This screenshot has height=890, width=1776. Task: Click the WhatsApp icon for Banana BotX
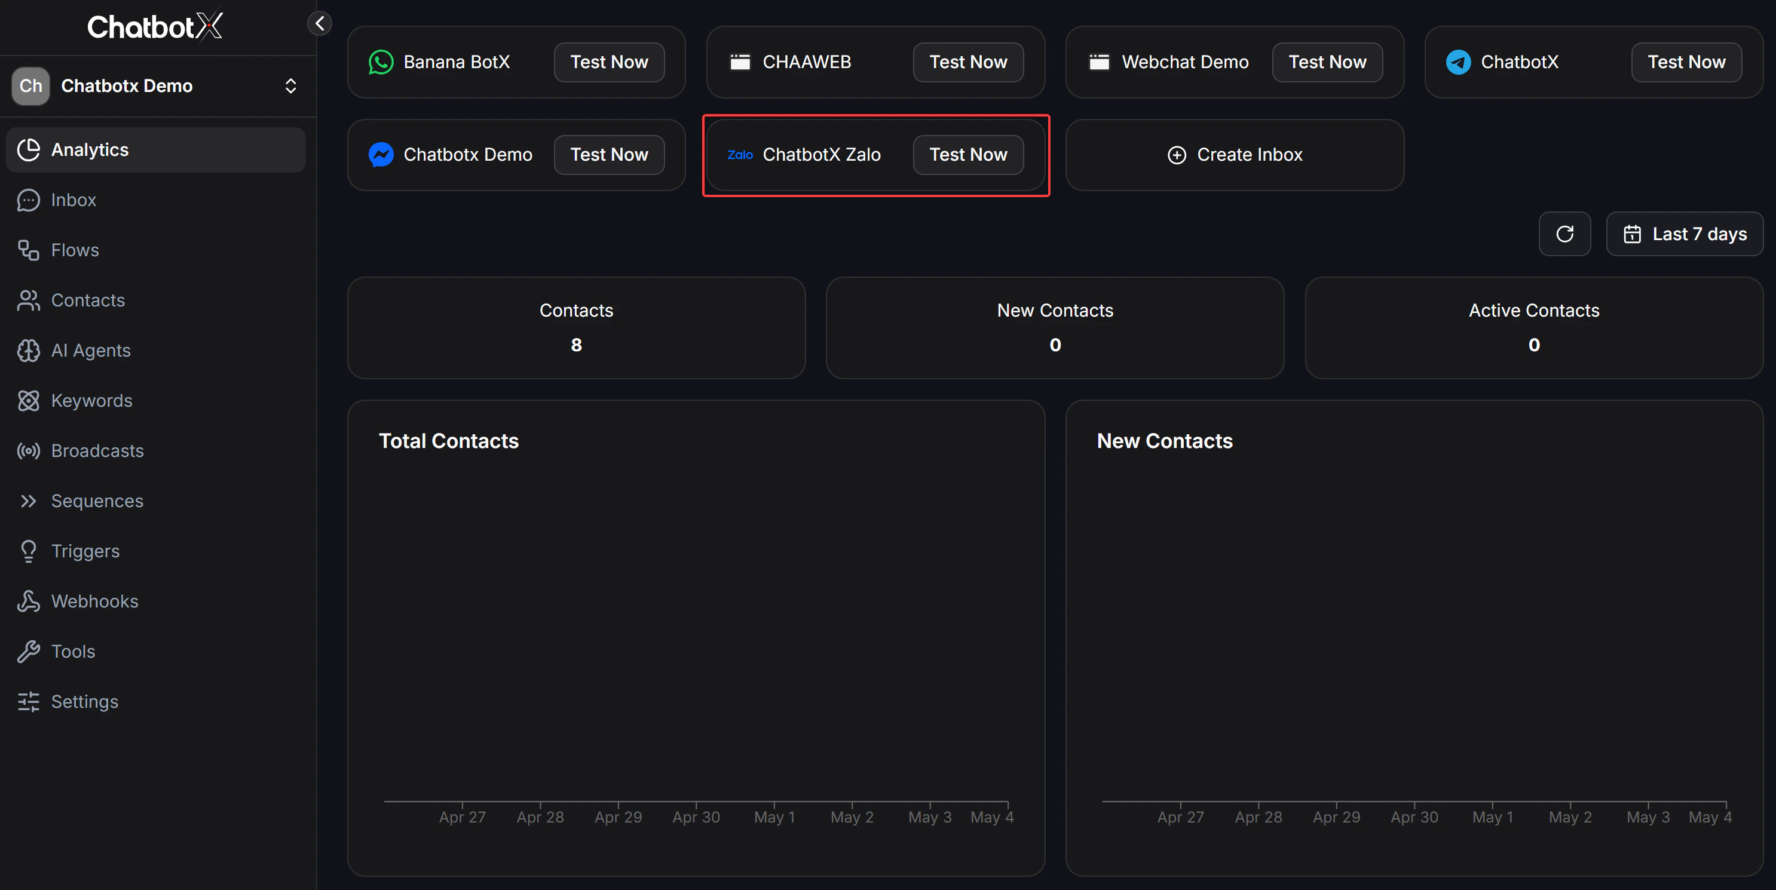pyautogui.click(x=381, y=62)
